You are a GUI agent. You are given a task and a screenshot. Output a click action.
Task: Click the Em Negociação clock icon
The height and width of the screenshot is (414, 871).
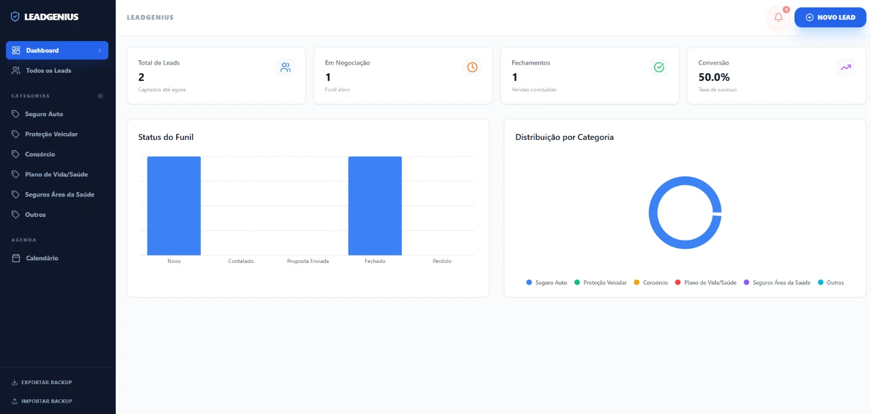[x=472, y=67]
